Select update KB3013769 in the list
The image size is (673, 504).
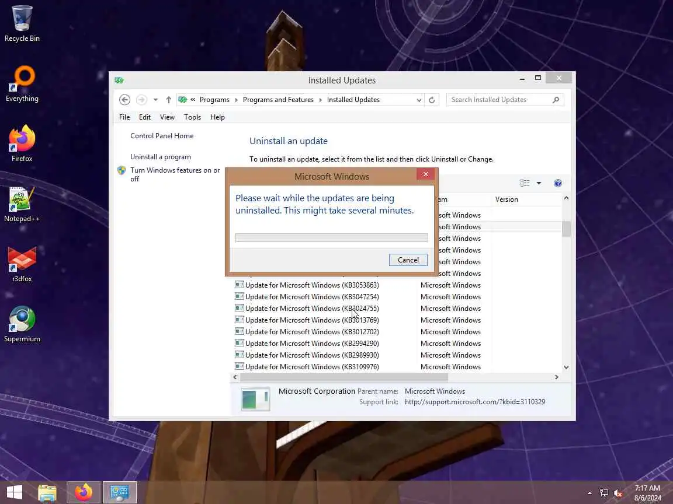[x=311, y=320]
